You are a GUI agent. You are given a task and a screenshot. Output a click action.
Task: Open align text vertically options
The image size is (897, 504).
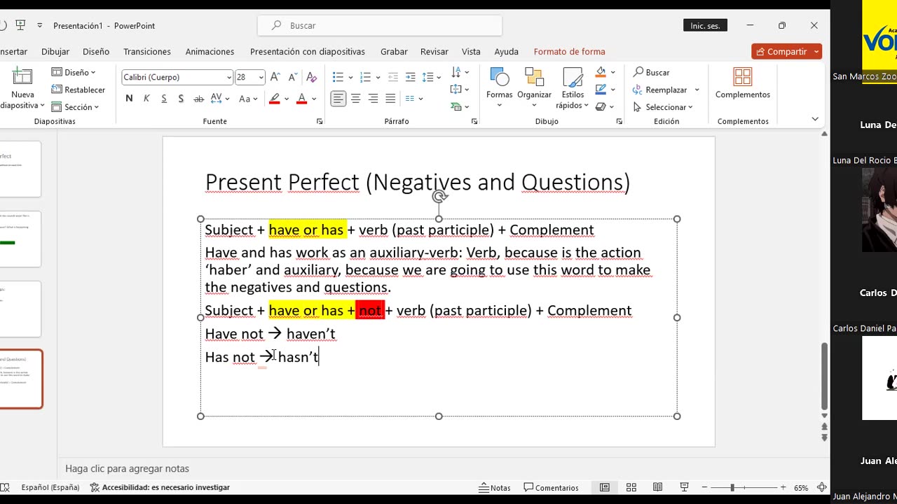pos(460,90)
